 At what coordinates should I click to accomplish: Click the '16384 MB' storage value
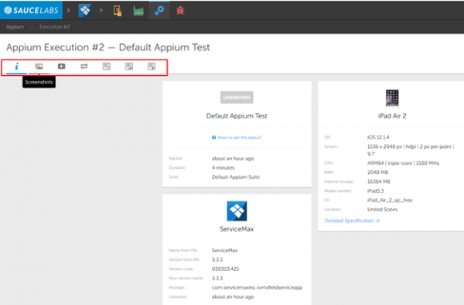click(x=379, y=181)
